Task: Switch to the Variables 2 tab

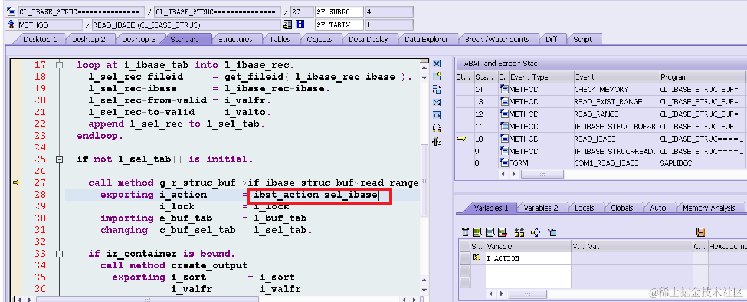Action: tap(540, 208)
